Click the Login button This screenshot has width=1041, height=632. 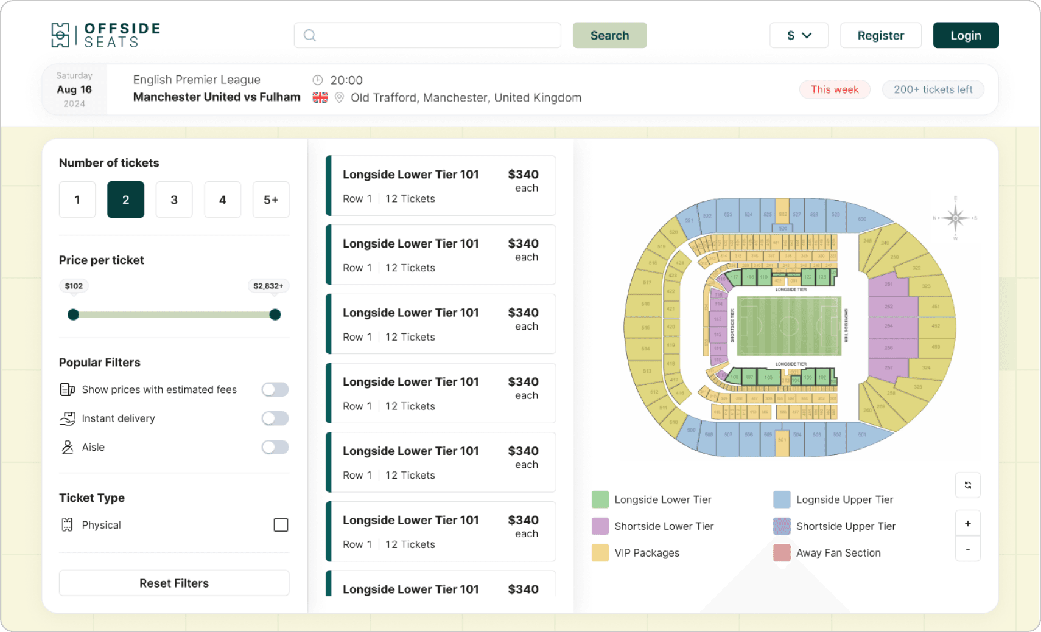coord(966,35)
